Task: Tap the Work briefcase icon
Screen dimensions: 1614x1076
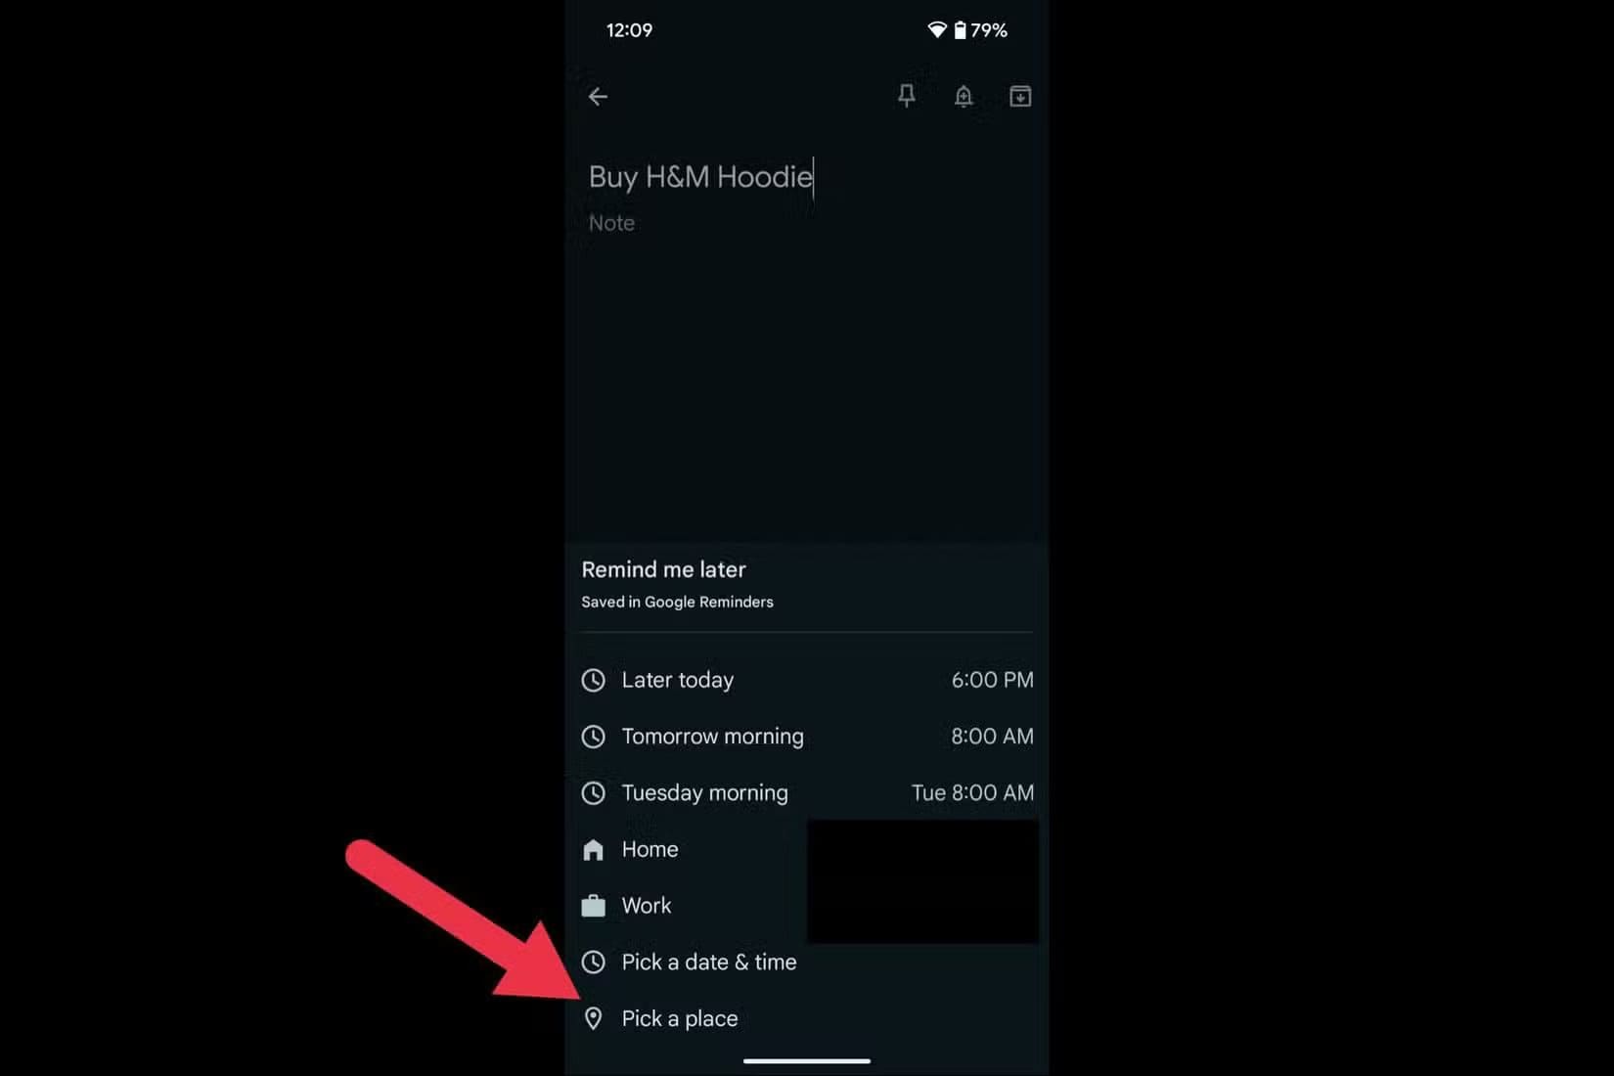Action: point(594,906)
